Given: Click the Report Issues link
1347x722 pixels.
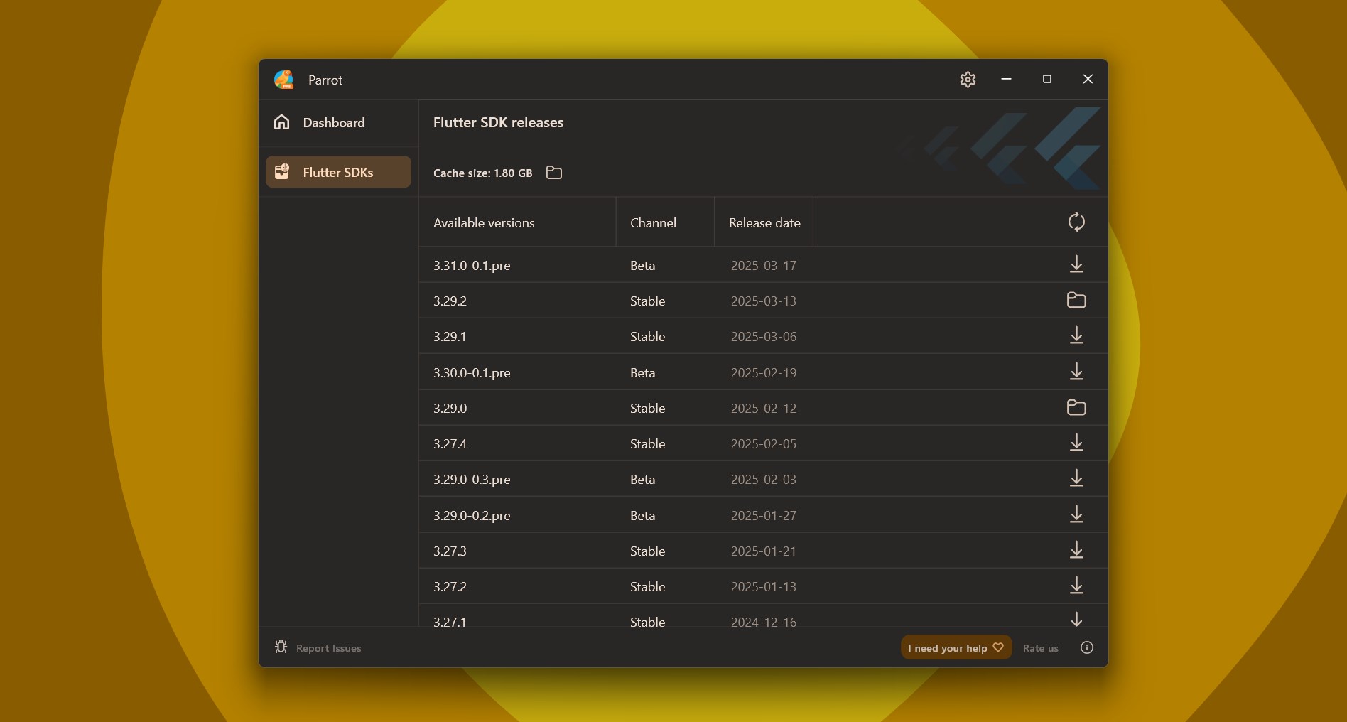Looking at the screenshot, I should tap(328, 648).
